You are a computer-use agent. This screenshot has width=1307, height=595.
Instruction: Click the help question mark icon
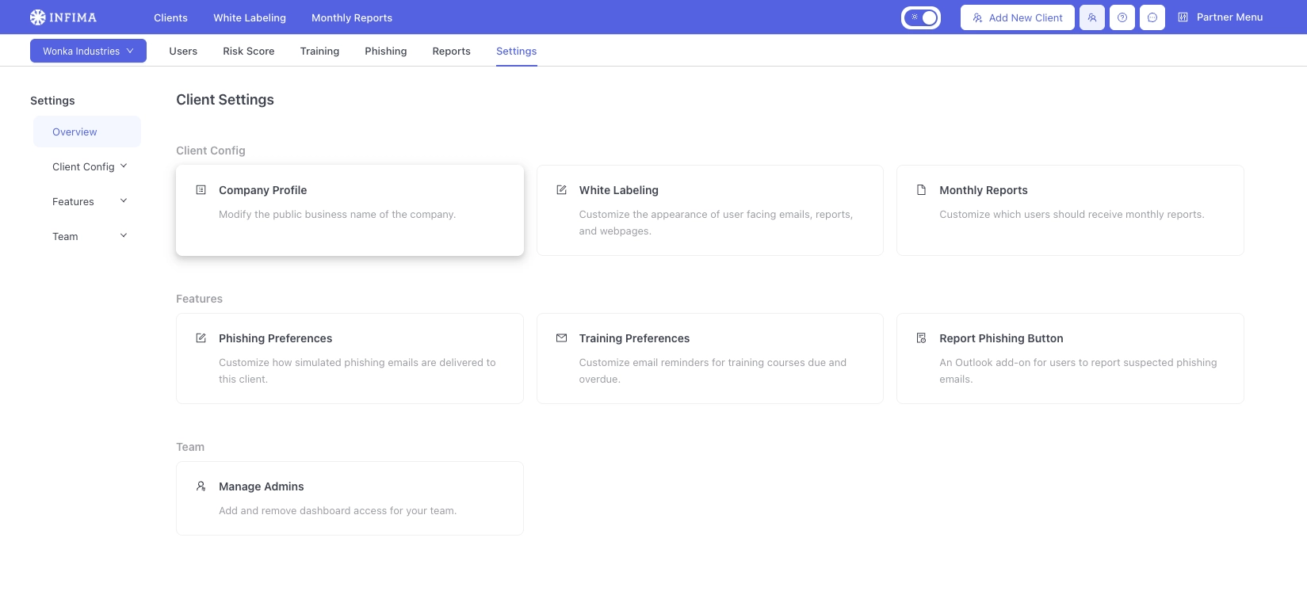click(x=1122, y=17)
